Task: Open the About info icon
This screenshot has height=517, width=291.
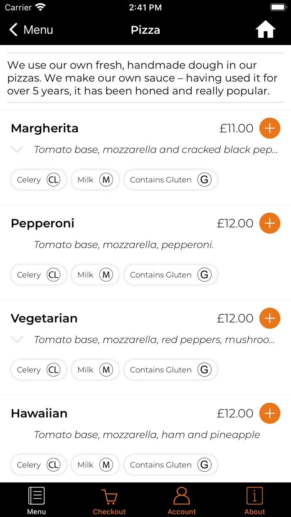Action: (x=254, y=495)
